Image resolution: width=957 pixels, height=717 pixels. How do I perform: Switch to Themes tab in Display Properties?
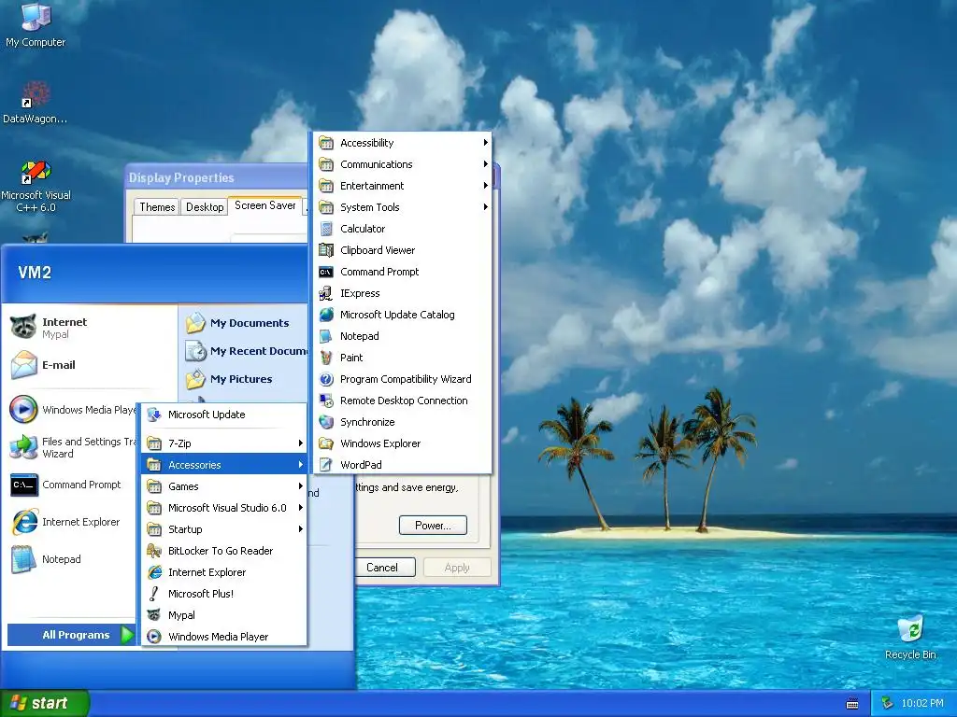pos(157,207)
